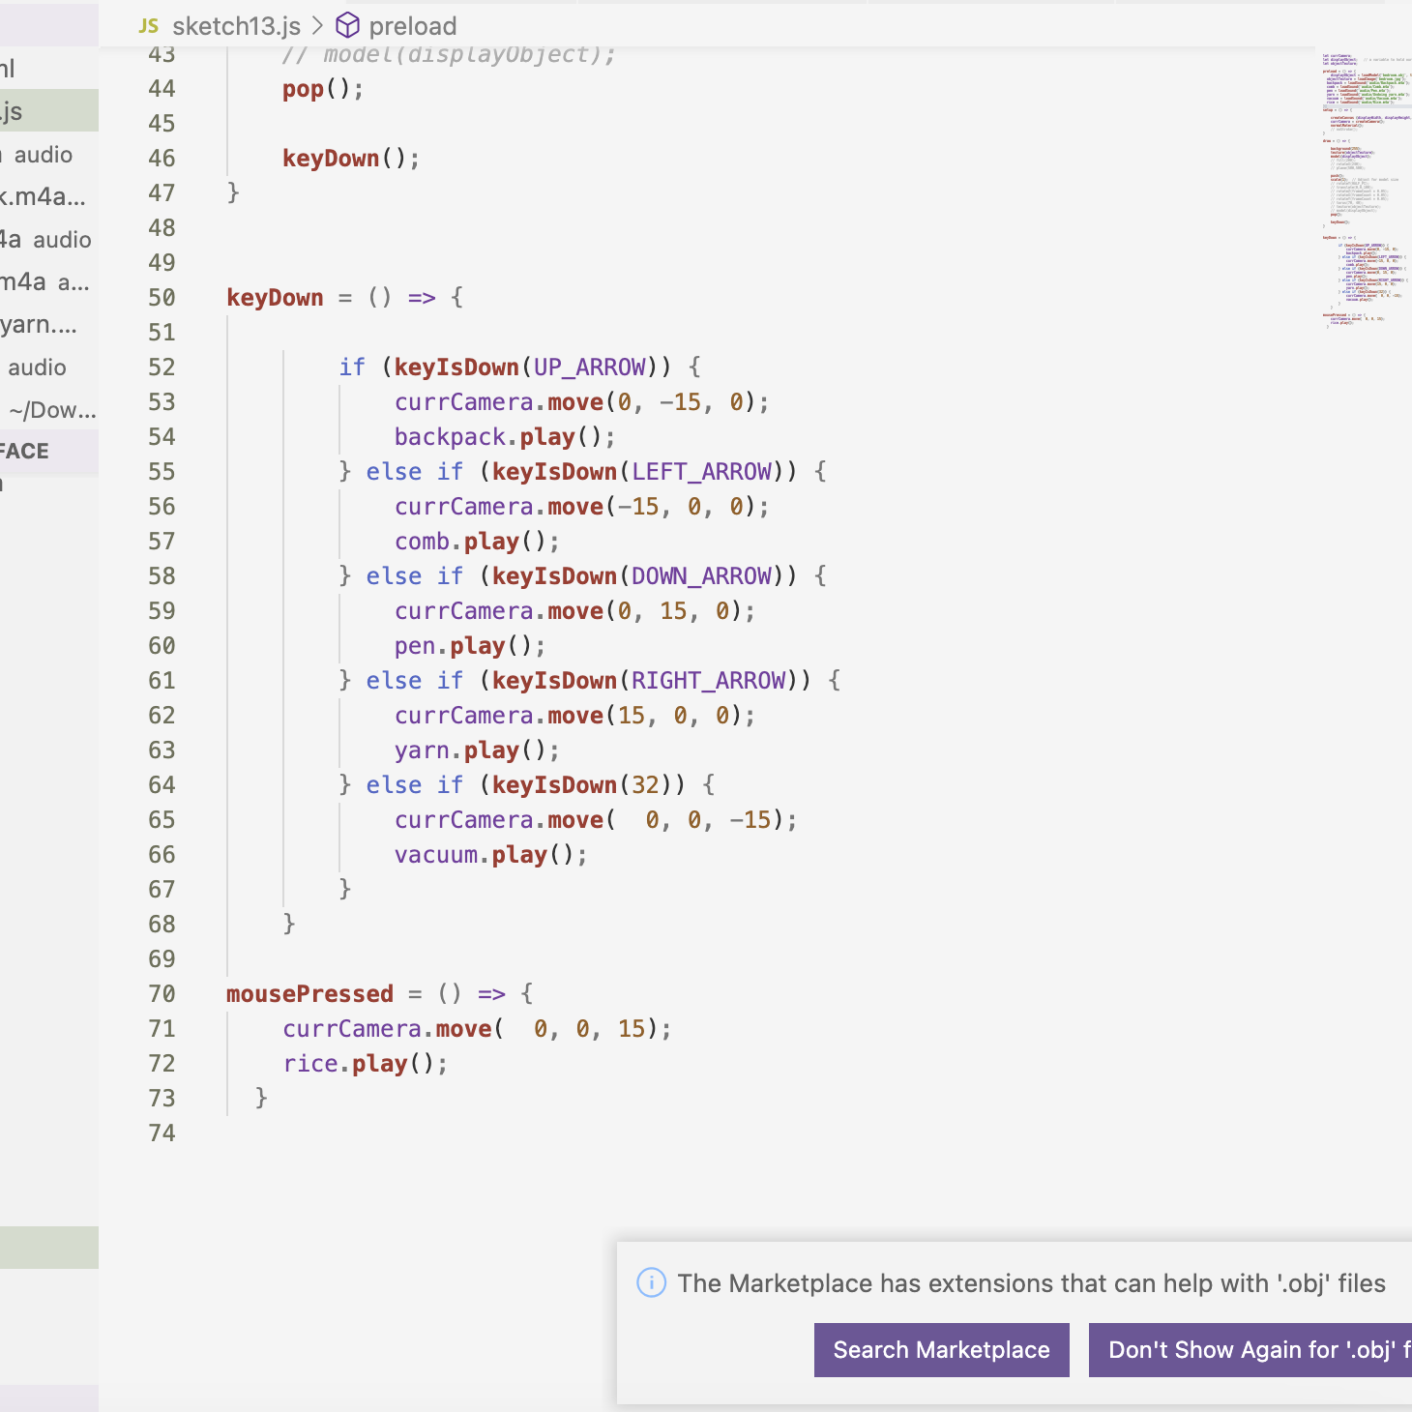Click line number 70 in the gutter
The width and height of the screenshot is (1412, 1412).
pos(162,994)
